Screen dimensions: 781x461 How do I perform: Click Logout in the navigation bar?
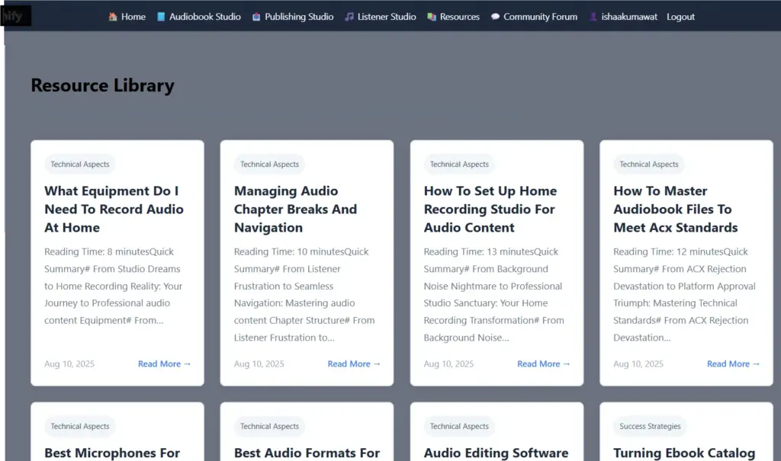tap(680, 16)
